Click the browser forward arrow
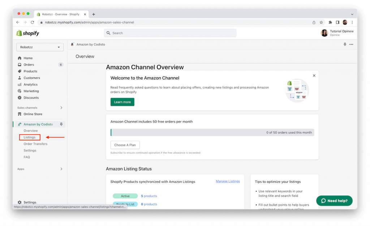 [x=25, y=22]
